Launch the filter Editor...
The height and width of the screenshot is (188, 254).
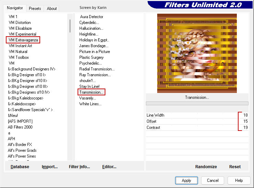click(109, 167)
